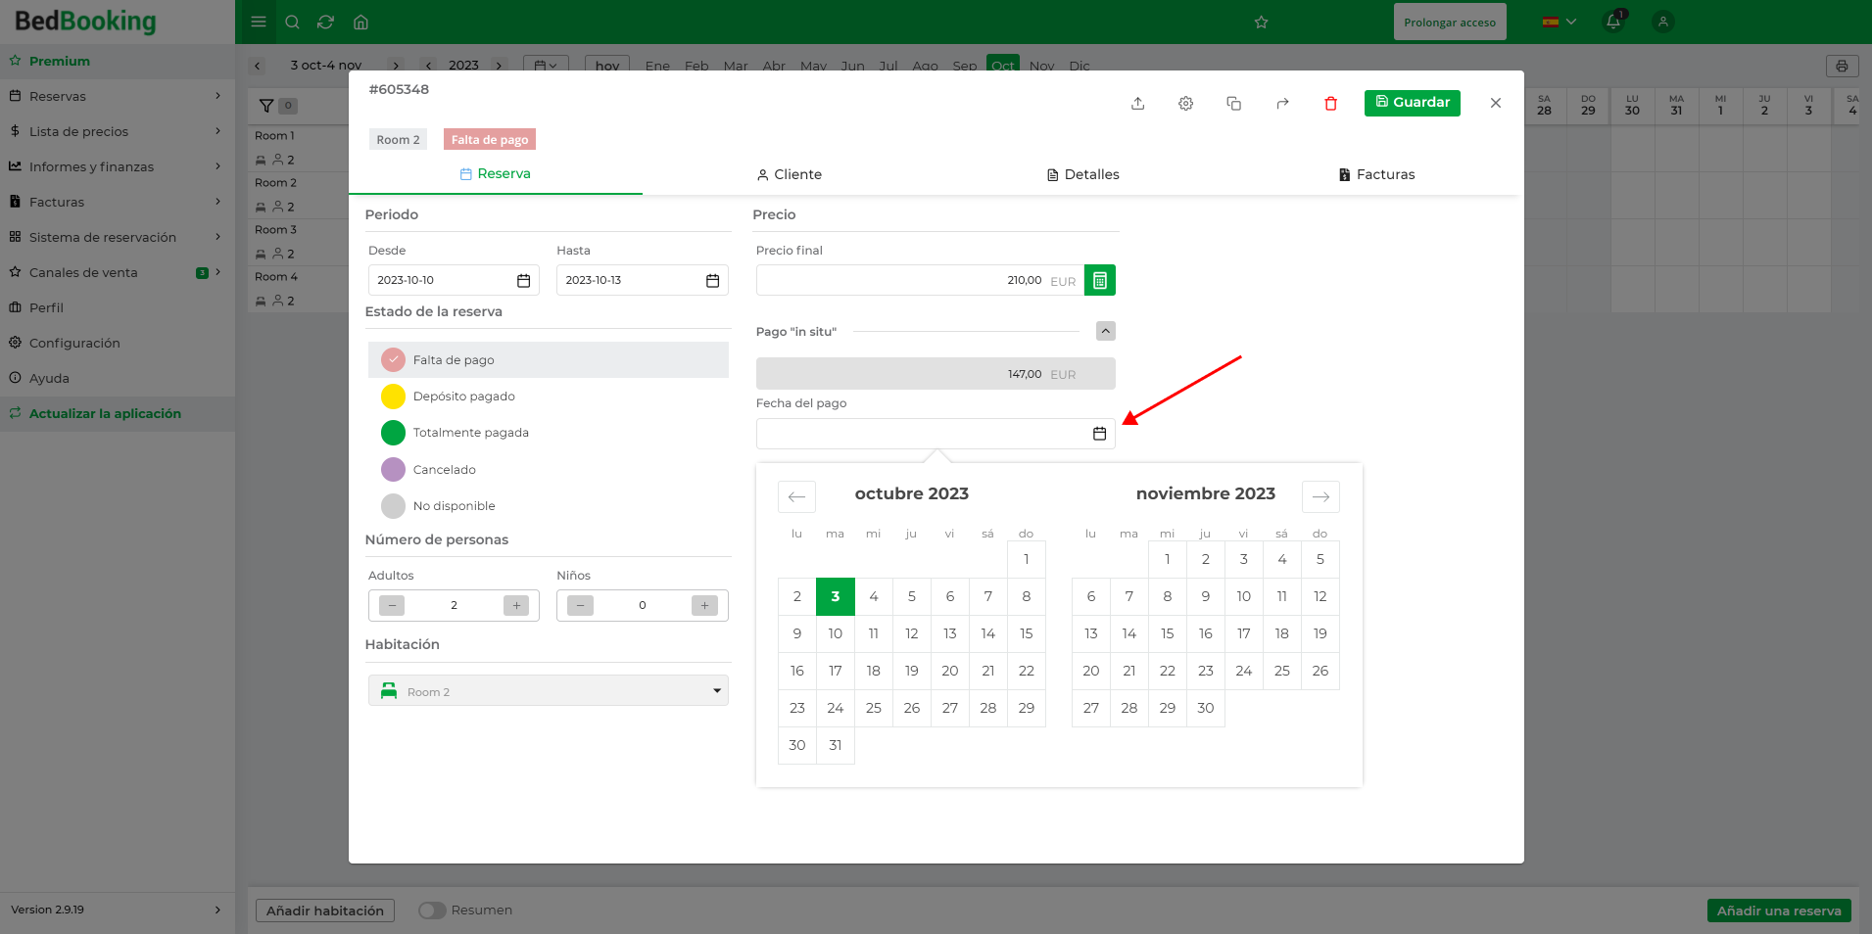Image resolution: width=1872 pixels, height=934 pixels.
Task: Click the hoy today button
Action: (x=607, y=66)
